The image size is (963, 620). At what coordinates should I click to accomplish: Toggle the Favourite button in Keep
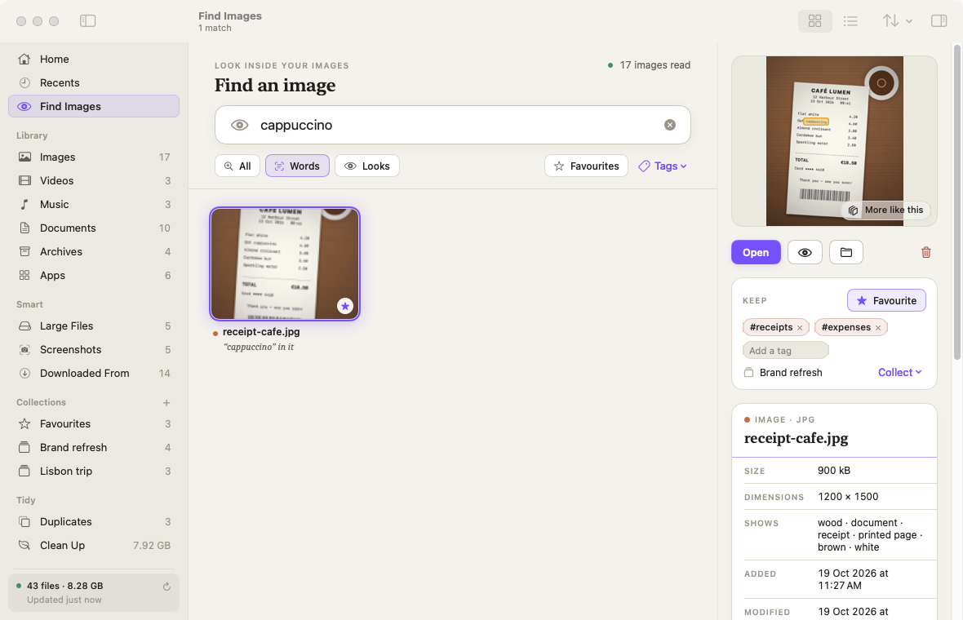coord(886,300)
